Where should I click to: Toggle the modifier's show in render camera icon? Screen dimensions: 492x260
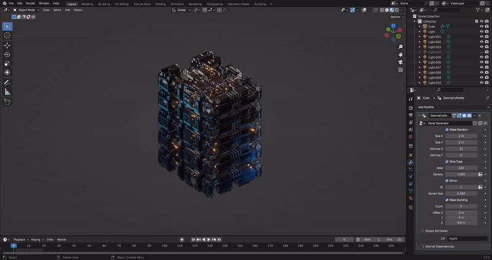click(469, 116)
